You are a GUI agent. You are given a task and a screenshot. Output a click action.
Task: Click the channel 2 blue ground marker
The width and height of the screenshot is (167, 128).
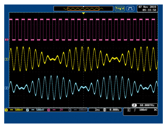[x=7, y=88]
